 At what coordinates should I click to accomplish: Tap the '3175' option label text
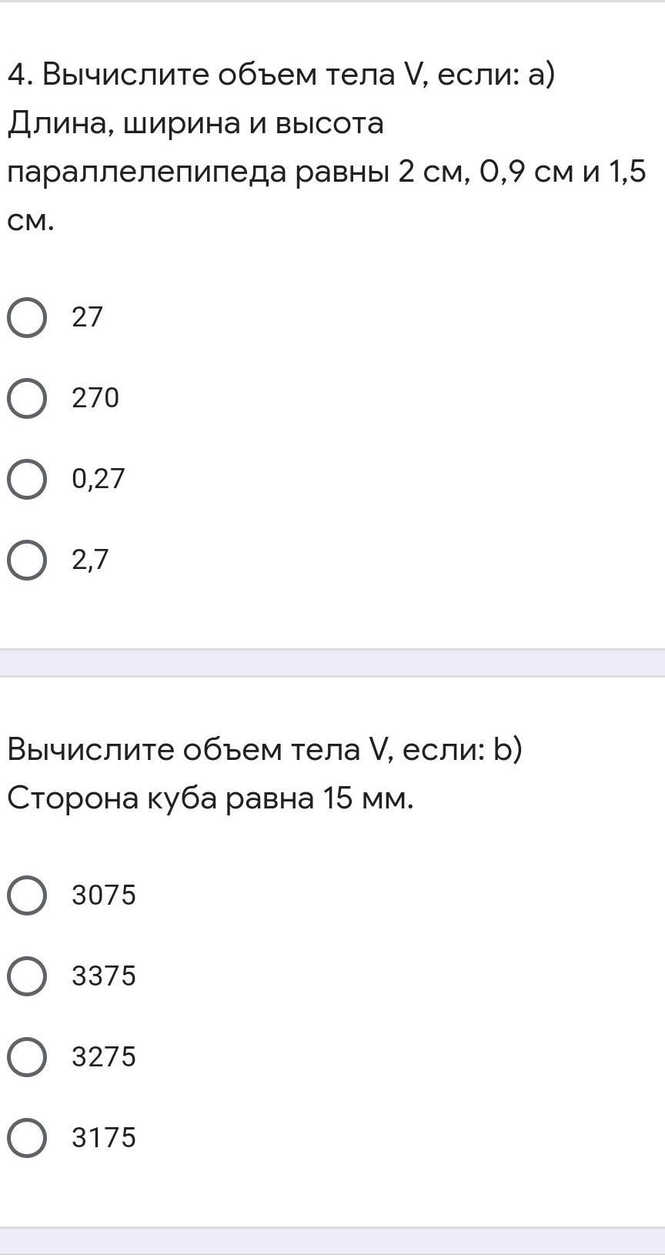103,1137
